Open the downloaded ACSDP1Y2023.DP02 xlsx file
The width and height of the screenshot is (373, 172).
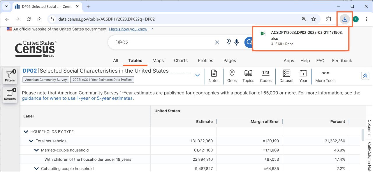click(x=300, y=38)
